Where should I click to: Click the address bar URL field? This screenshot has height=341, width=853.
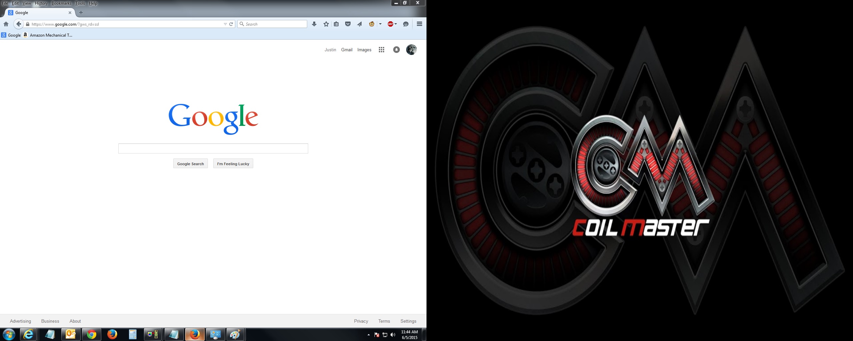point(127,24)
